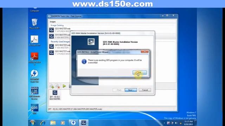Select HYUNDAI GDS MASTER.mdx in Image Catalog
This screenshot has width=225, height=126.
[59, 30]
